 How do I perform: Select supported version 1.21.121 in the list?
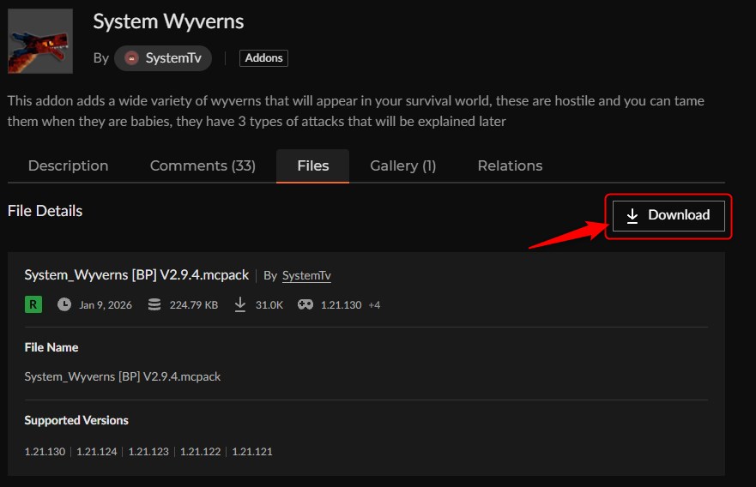coord(251,451)
